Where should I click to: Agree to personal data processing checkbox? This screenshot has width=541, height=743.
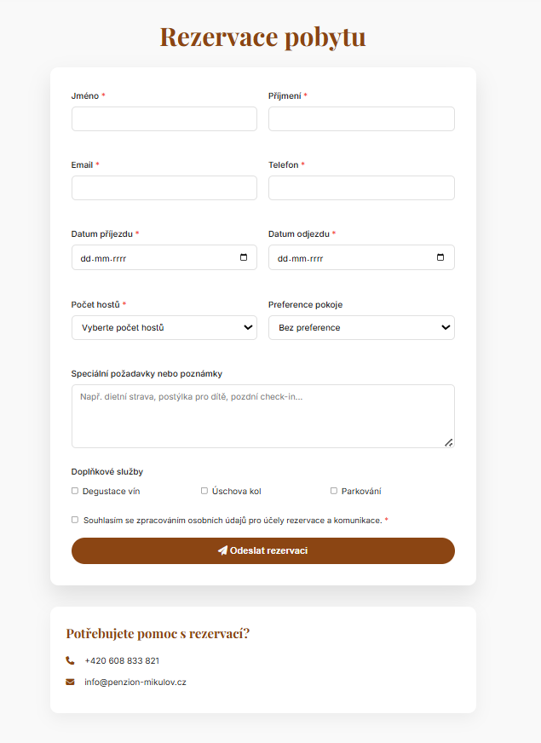click(75, 520)
